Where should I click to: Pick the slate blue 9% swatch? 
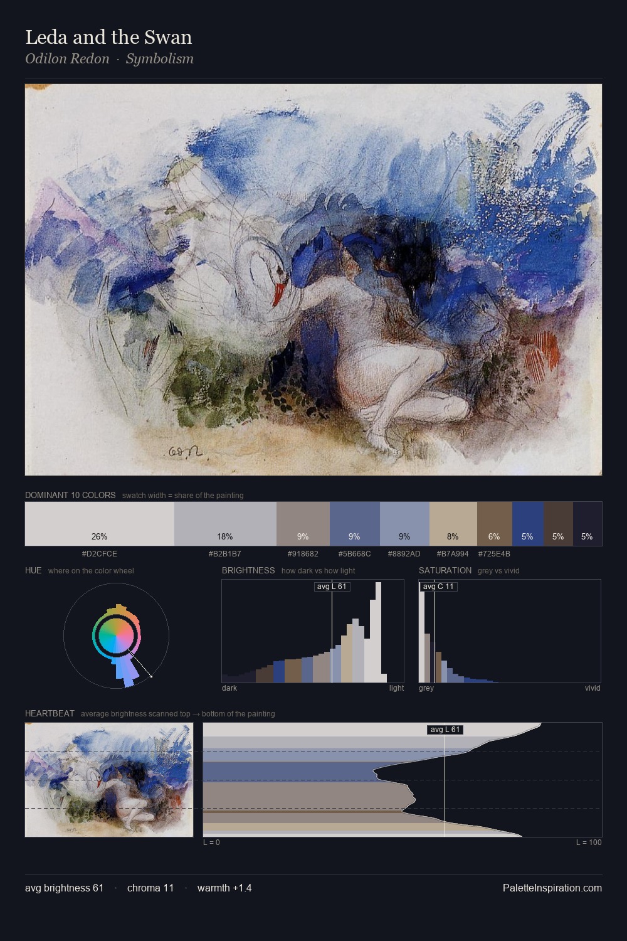click(x=354, y=524)
